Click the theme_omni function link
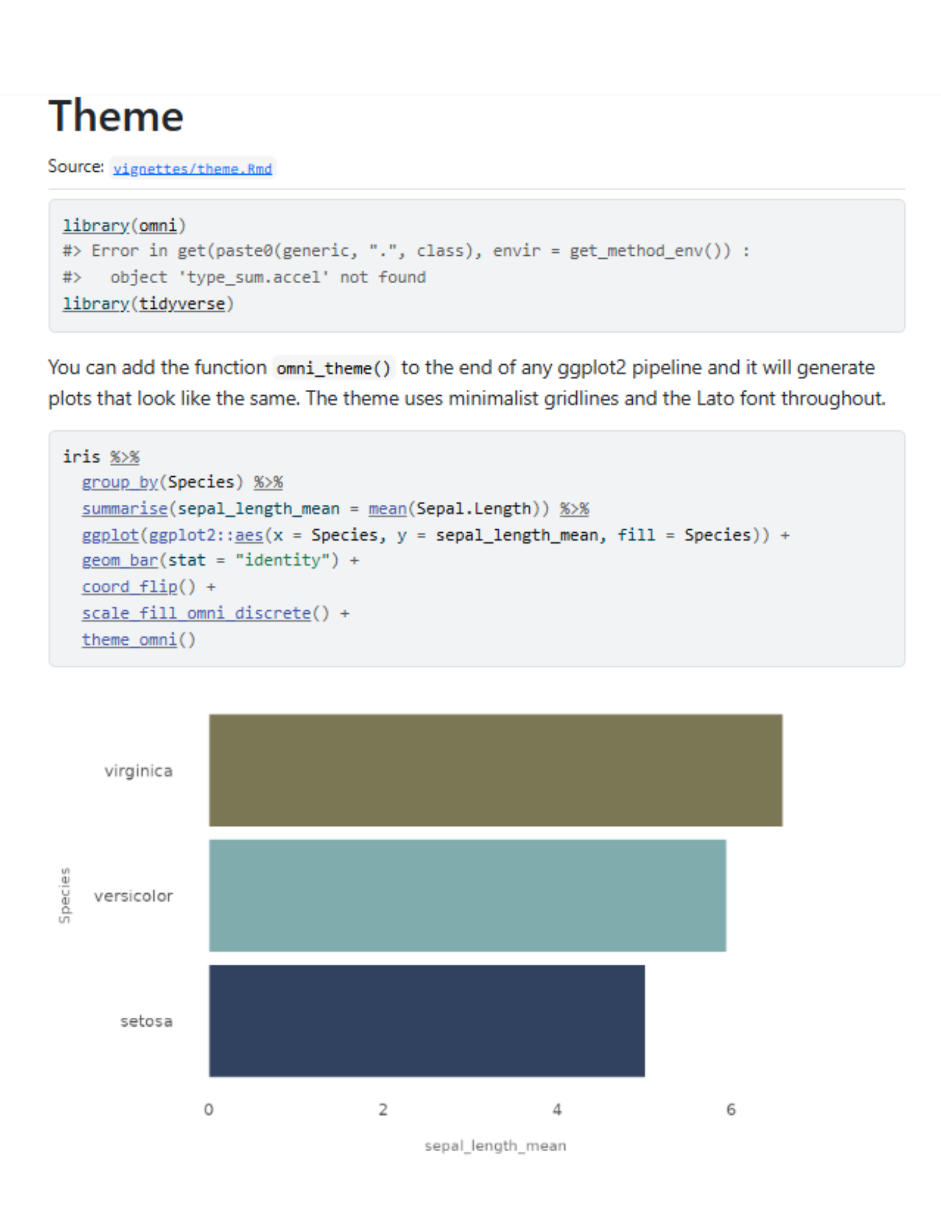 click(130, 640)
